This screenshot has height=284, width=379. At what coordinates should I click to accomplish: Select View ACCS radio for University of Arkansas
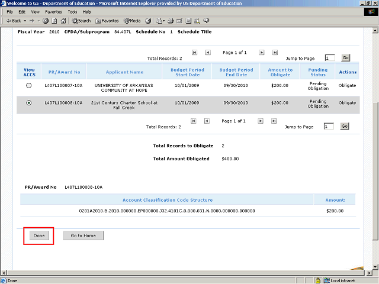(x=29, y=86)
